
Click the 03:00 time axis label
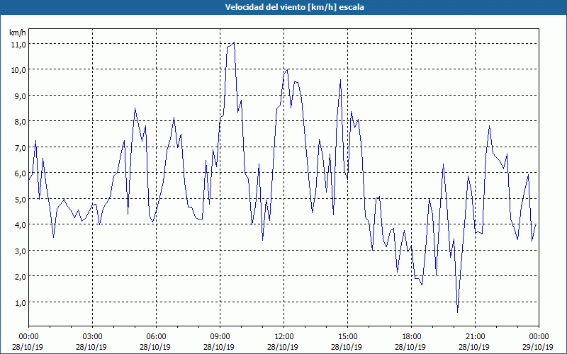click(x=92, y=337)
